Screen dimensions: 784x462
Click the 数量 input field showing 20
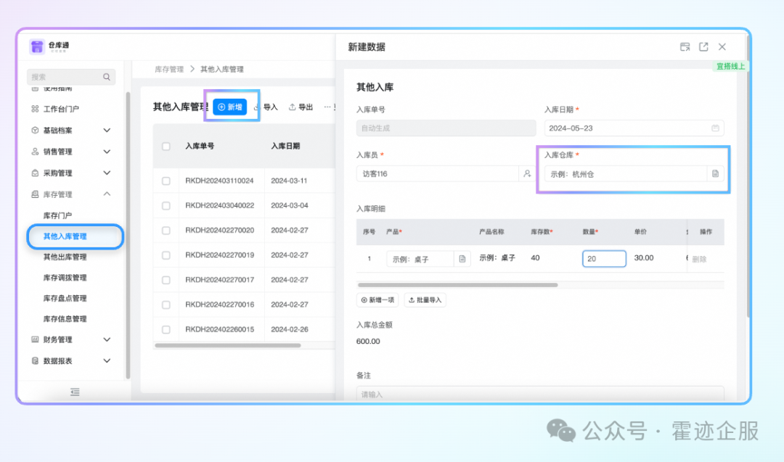(x=604, y=259)
